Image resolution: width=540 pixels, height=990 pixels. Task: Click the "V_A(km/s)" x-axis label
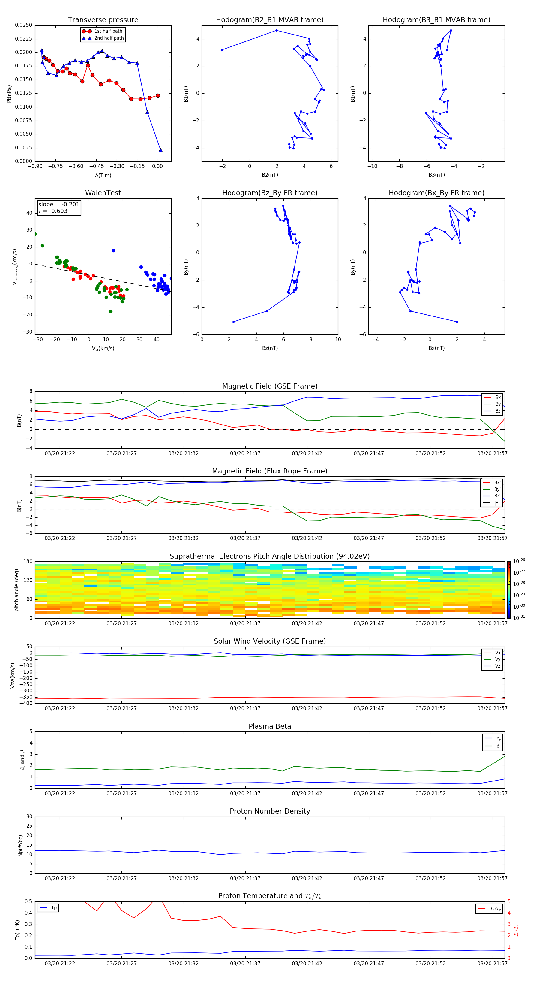point(103,349)
